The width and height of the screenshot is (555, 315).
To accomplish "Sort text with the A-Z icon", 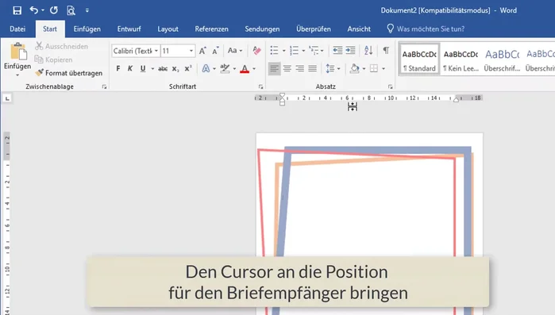I will coord(368,51).
